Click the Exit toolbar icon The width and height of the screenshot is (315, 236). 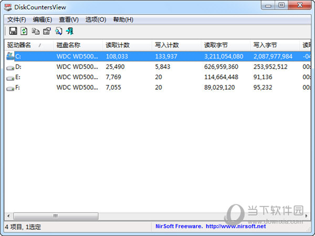70,31
